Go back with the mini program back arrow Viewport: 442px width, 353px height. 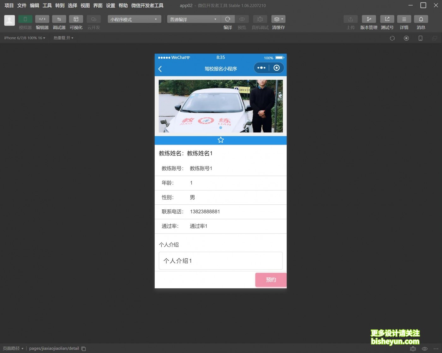(160, 69)
